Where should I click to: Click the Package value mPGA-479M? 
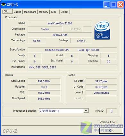(60, 35)
